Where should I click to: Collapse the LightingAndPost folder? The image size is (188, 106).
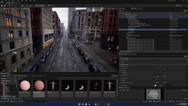point(127,18)
